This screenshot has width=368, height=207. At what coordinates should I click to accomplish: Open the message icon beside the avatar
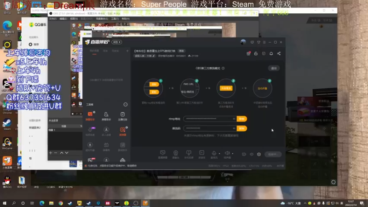pos(252,42)
